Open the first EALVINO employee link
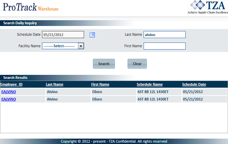This screenshot has height=144, width=228. point(9,92)
